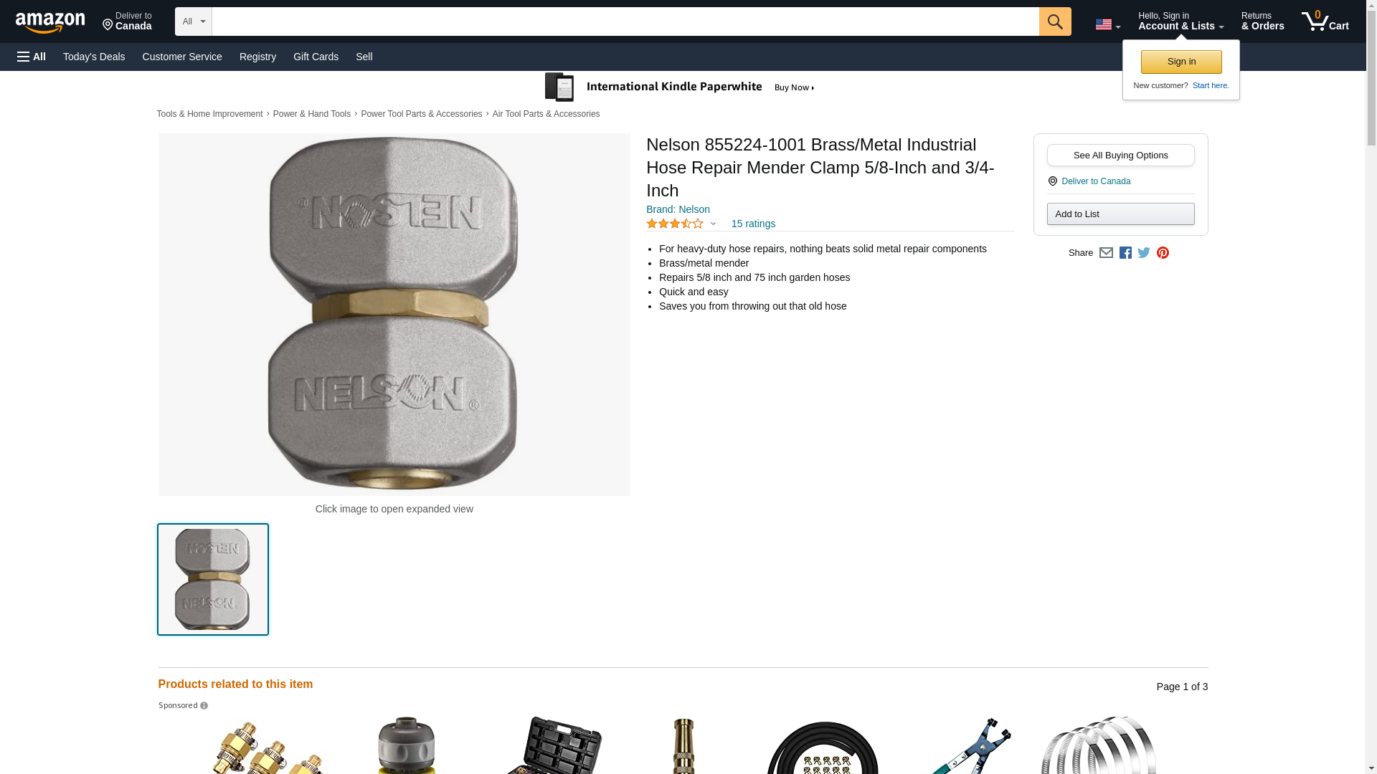Open the All hamburger menu
The width and height of the screenshot is (1377, 774).
pos(32,57)
